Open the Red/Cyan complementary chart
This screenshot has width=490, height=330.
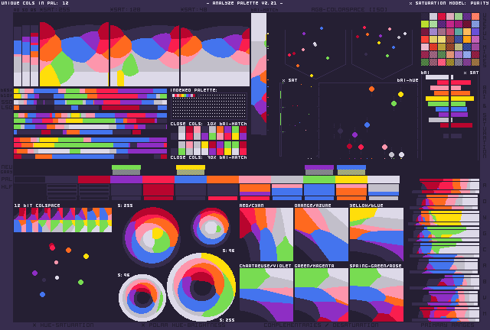266,235
